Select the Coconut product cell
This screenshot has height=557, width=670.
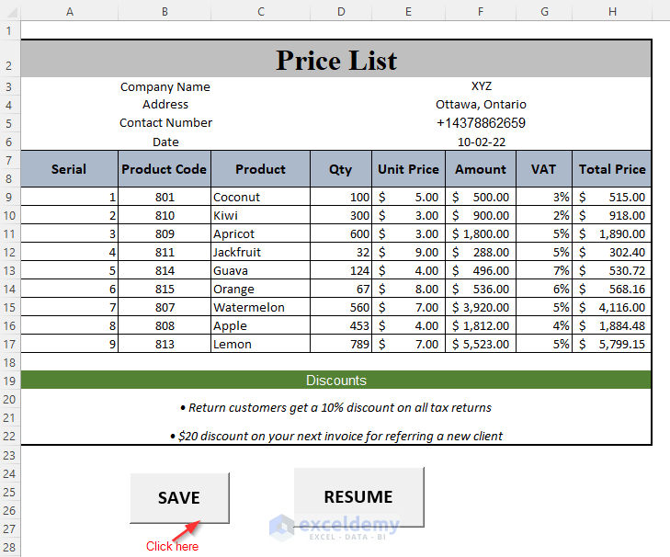tap(261, 197)
